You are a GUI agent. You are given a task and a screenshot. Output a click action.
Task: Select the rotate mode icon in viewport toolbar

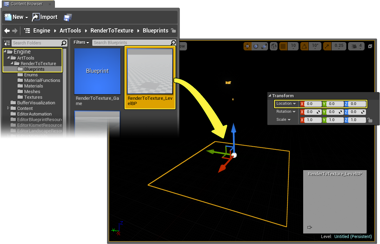pos(256,46)
